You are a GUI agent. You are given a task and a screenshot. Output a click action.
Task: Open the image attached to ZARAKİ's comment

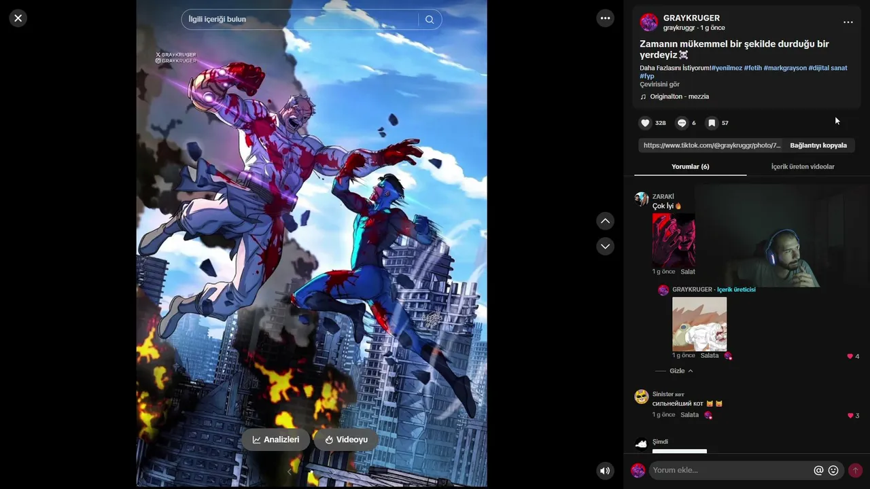click(674, 240)
